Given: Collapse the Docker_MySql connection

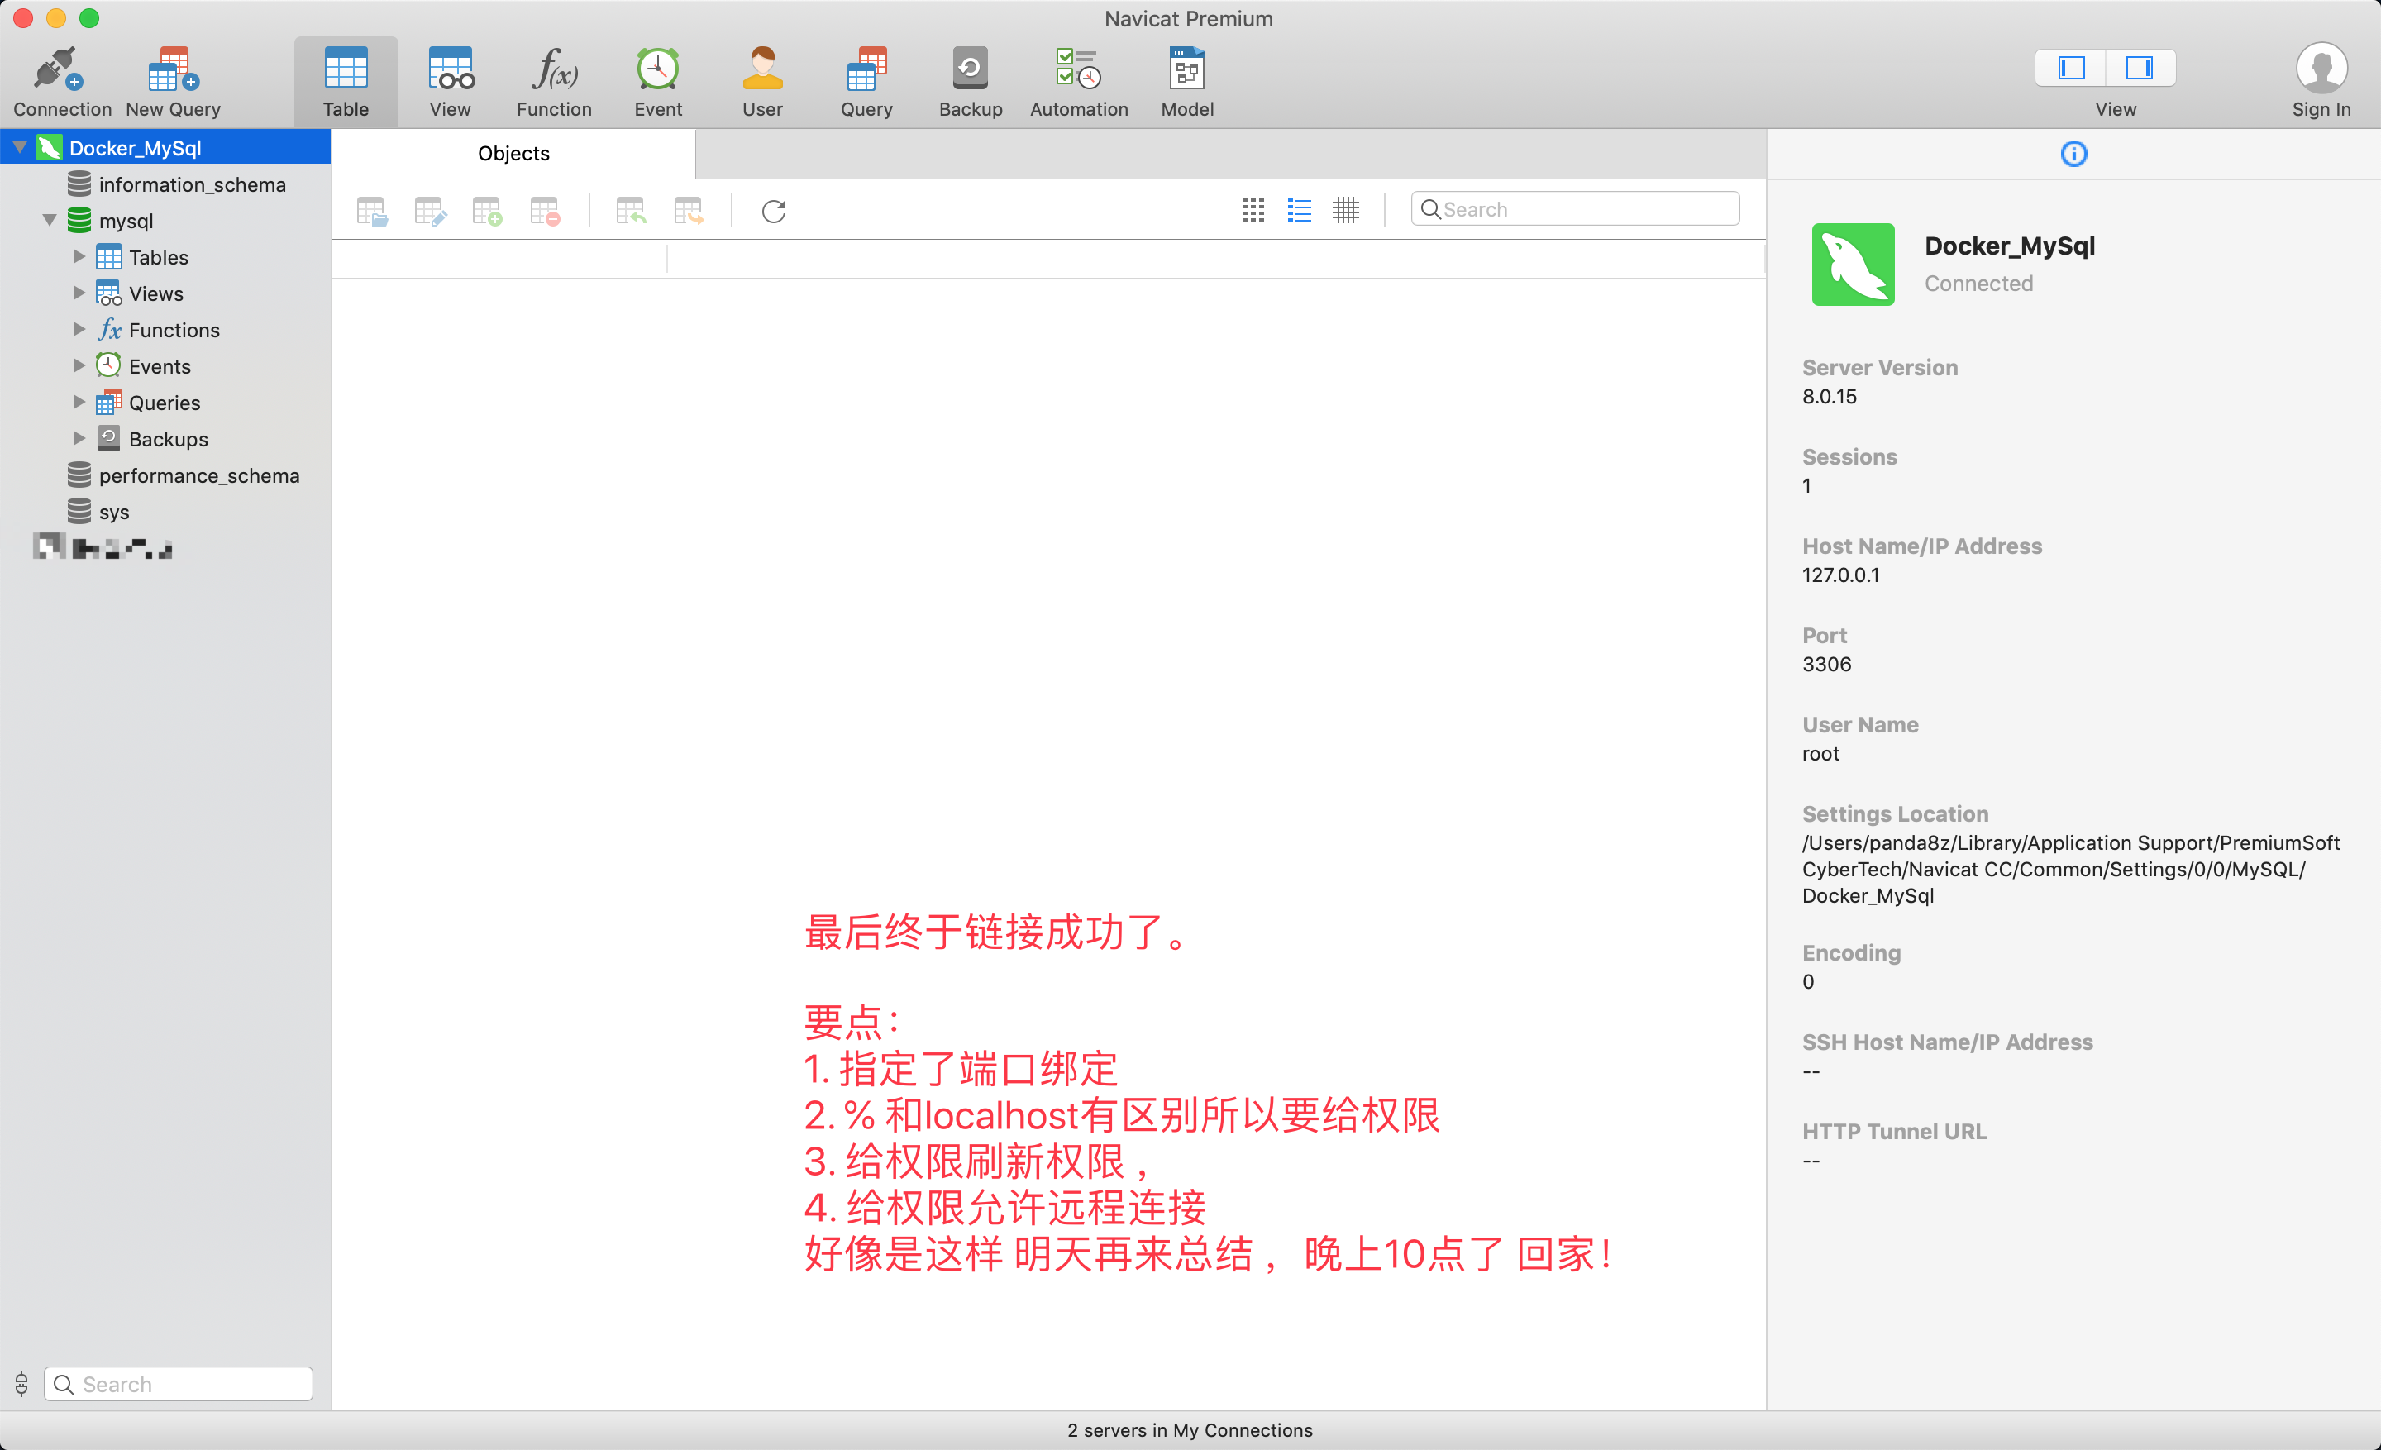Looking at the screenshot, I should tap(19, 148).
